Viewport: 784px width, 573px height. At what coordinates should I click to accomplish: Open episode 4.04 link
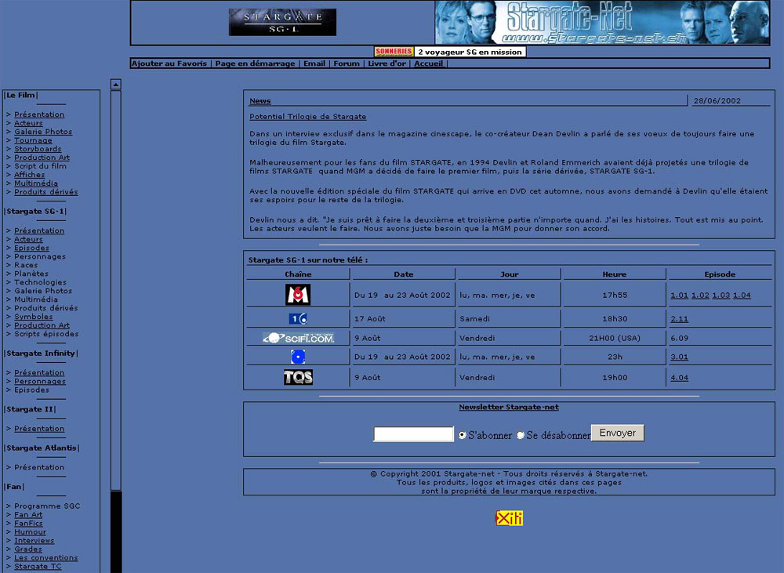[x=680, y=378]
